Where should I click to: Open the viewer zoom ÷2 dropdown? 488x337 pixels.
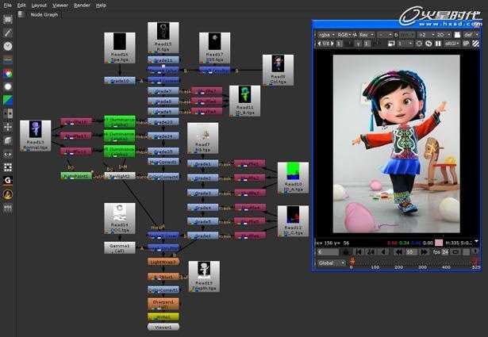click(x=426, y=35)
